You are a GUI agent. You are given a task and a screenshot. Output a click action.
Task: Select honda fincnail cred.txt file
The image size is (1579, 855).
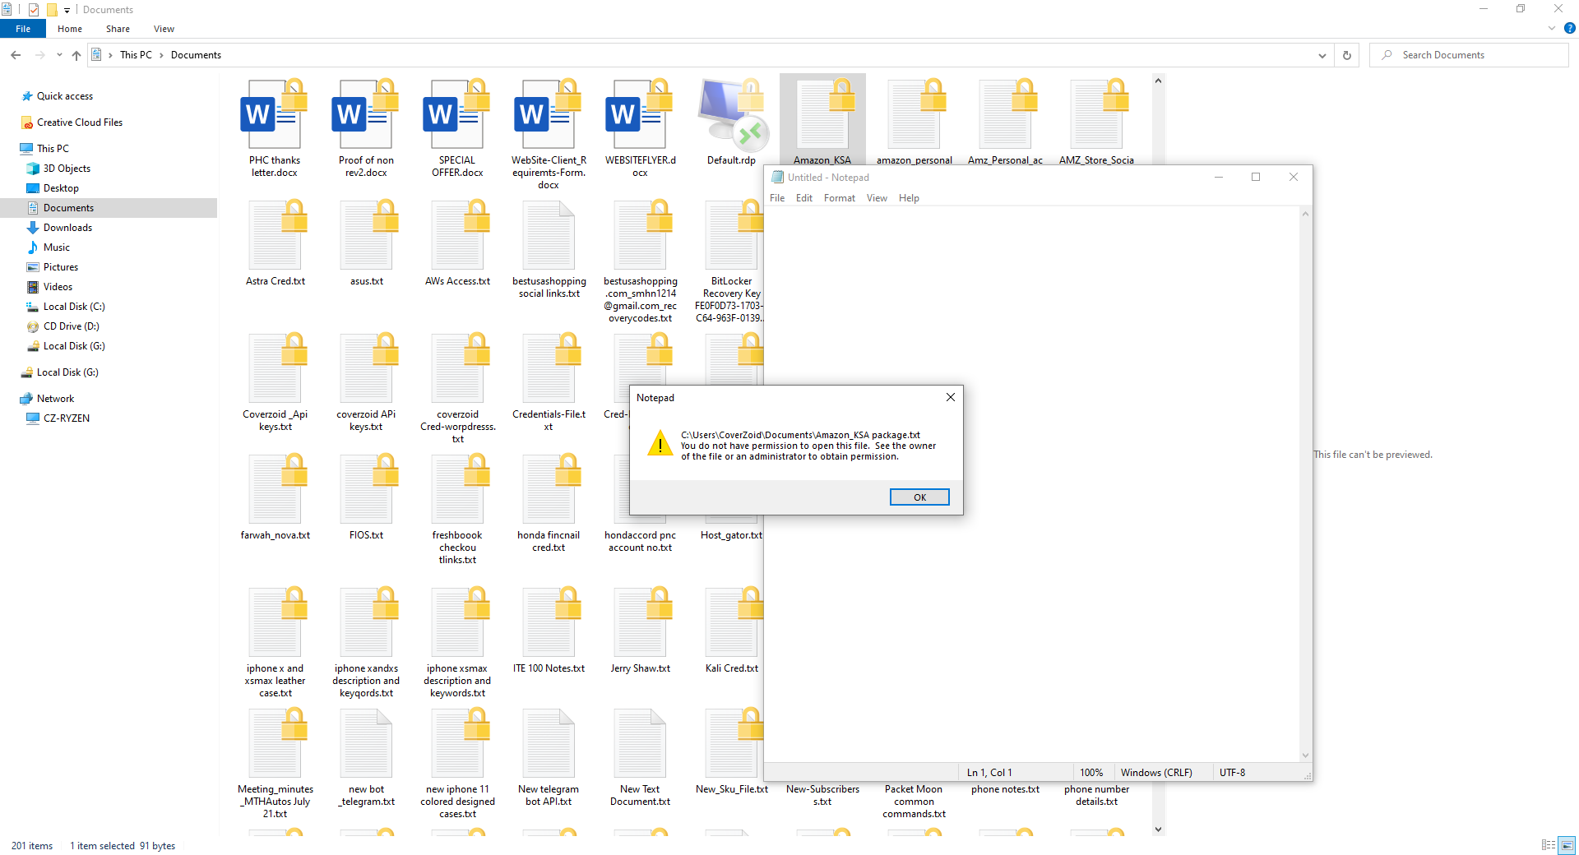click(549, 503)
